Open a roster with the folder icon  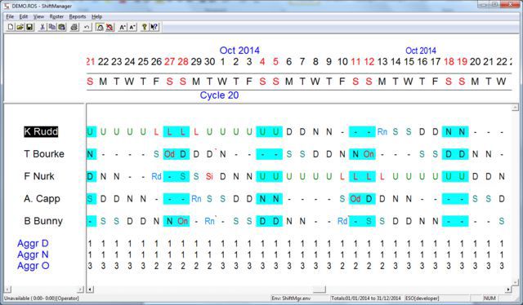point(20,27)
